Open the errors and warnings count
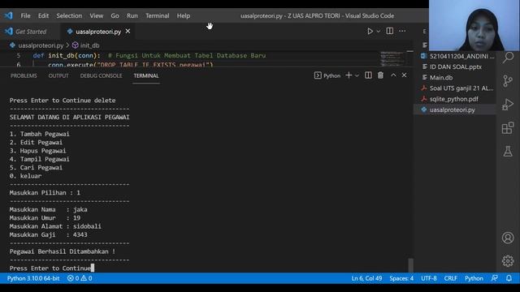 tap(80, 278)
